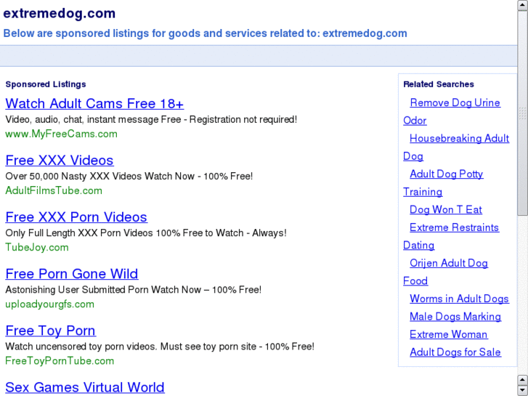Open the Free XXX Videos listing
The width and height of the screenshot is (528, 396).
coord(60,160)
